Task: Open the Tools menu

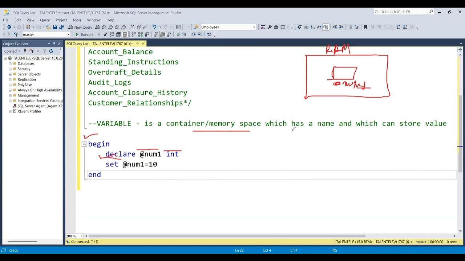Action: point(77,20)
